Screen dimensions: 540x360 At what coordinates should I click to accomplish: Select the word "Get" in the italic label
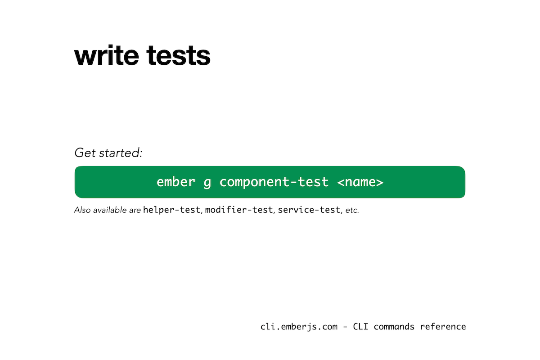(x=85, y=153)
